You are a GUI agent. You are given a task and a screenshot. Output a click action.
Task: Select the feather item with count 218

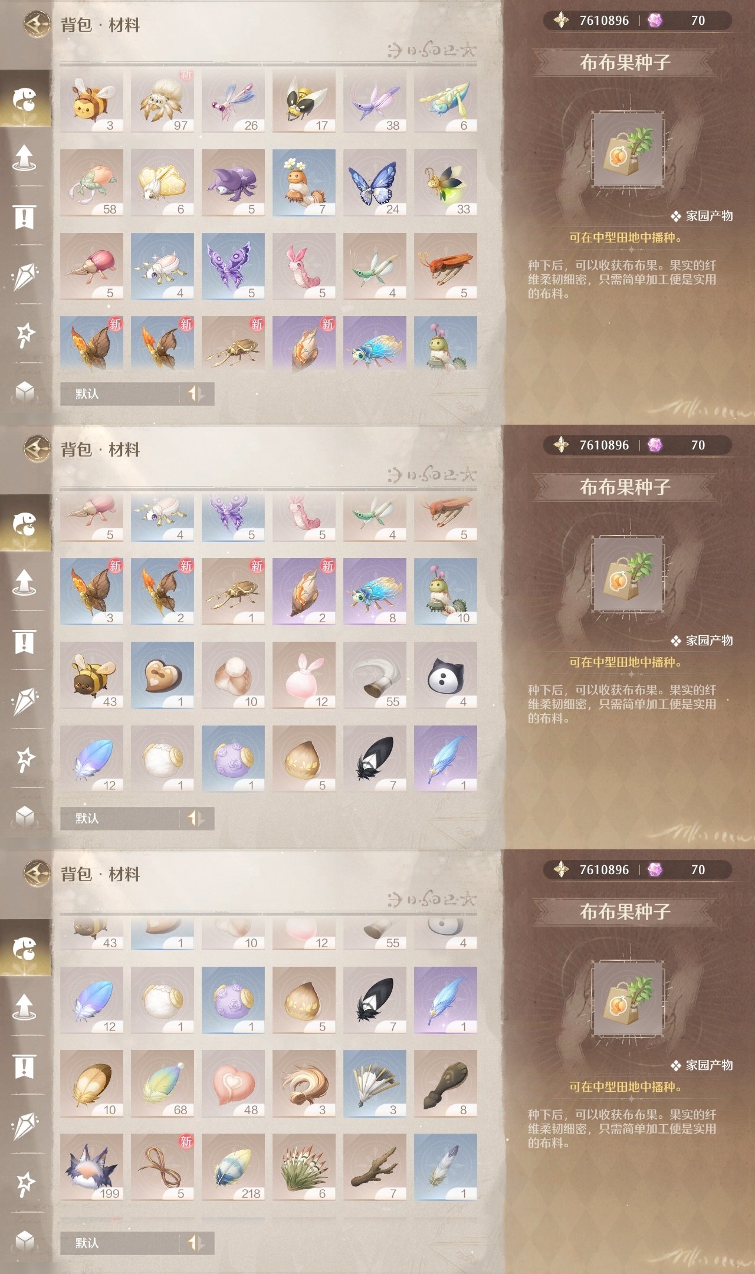[x=233, y=1167]
